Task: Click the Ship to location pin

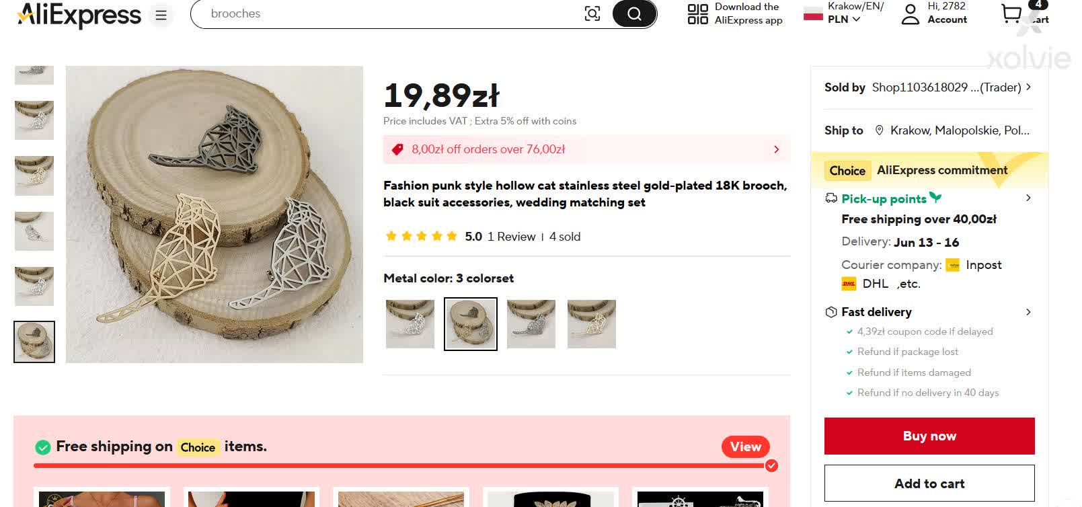Action: click(x=879, y=130)
